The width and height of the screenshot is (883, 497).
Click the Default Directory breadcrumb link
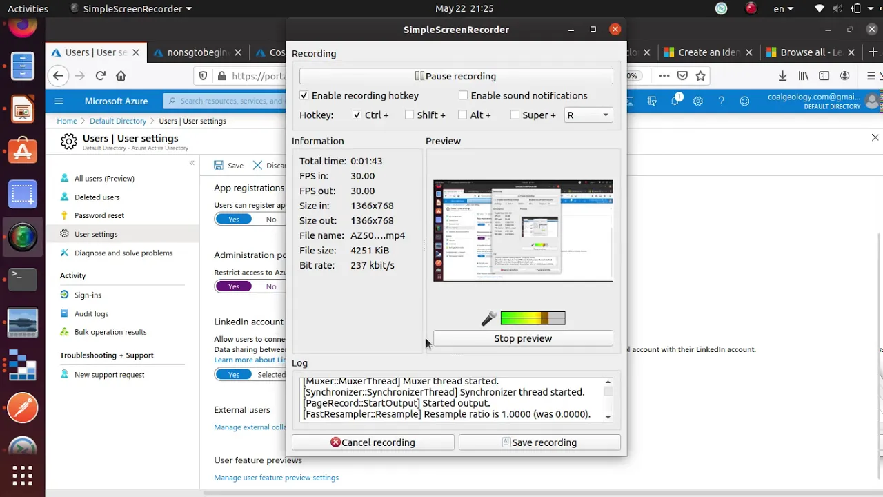click(x=118, y=121)
